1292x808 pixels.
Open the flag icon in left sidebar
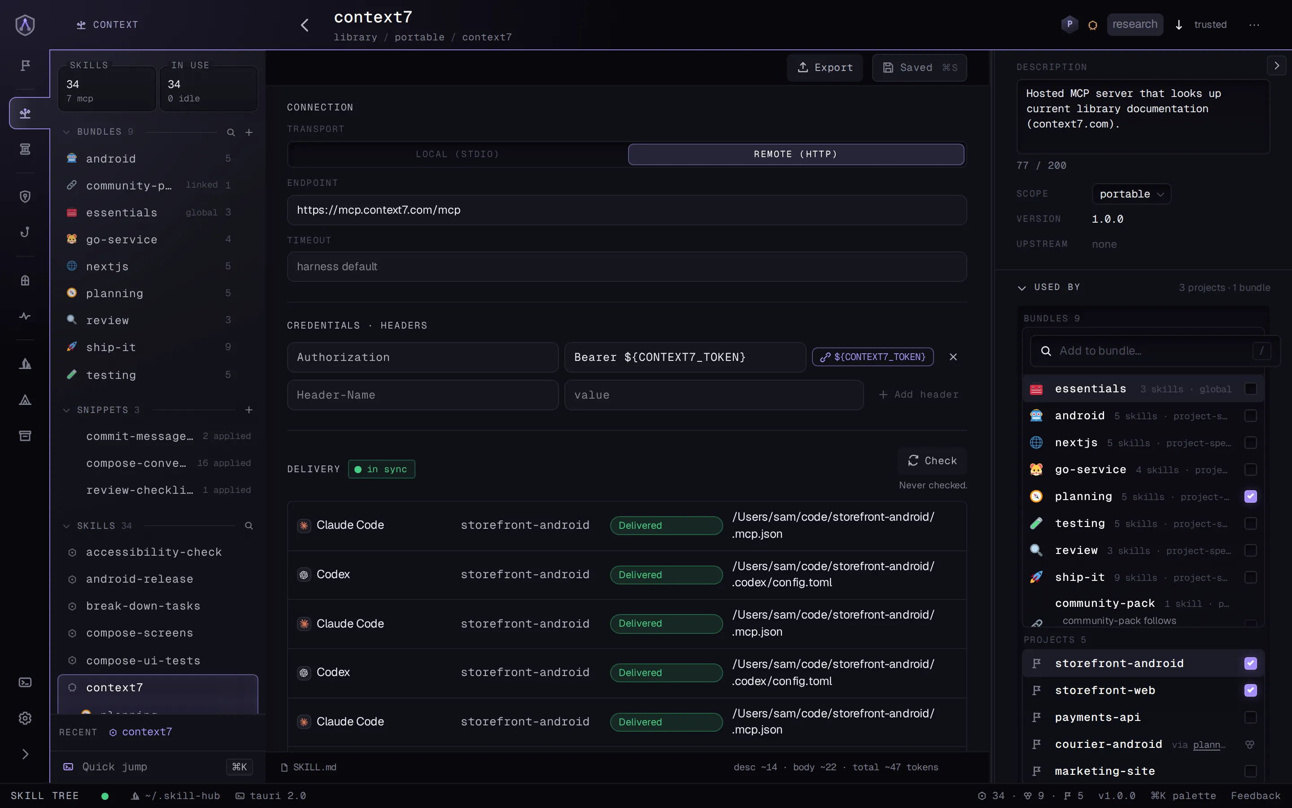(25, 65)
